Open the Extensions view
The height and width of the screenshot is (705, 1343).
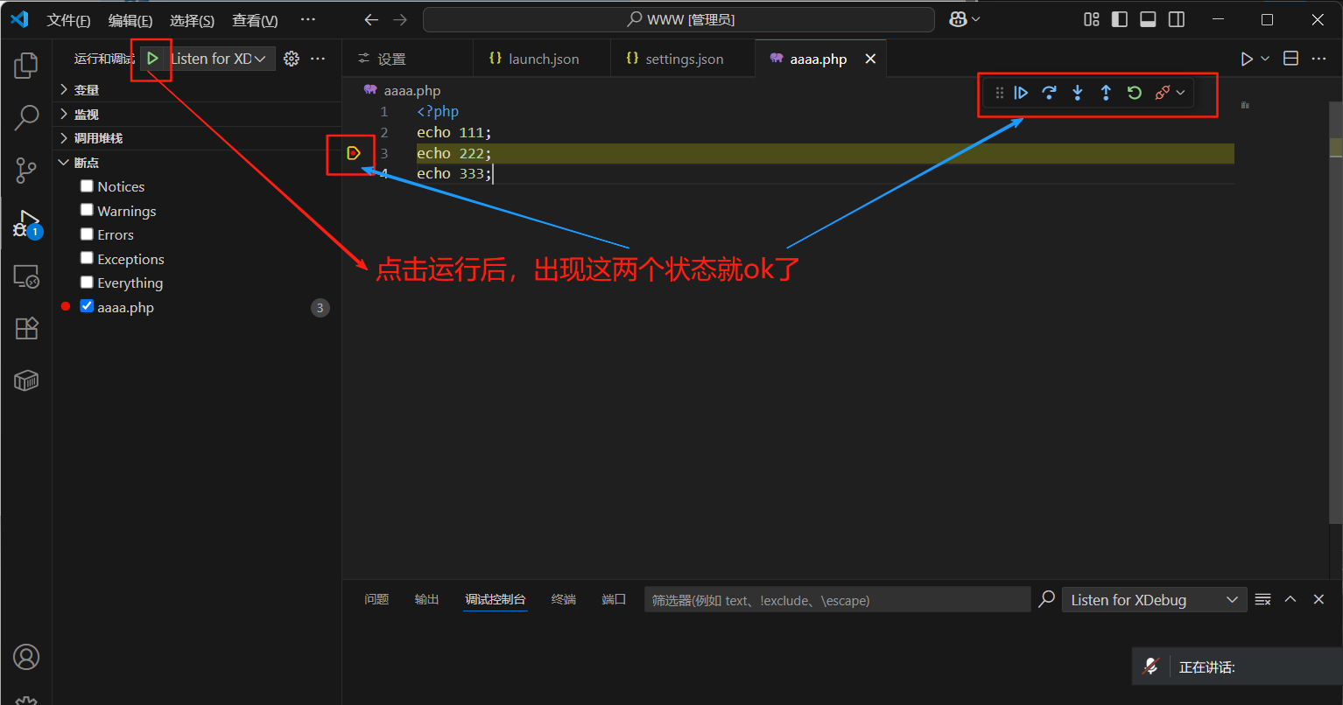26,328
